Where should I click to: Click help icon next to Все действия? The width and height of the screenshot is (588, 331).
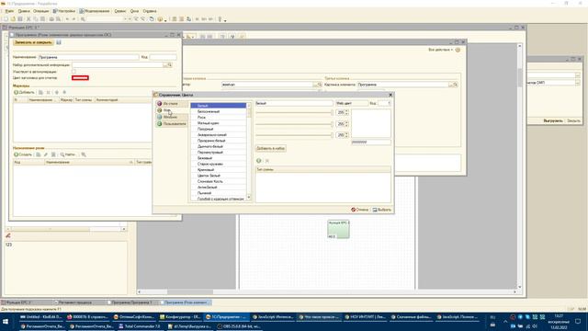(x=458, y=50)
